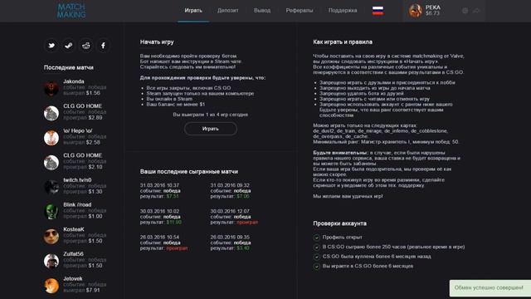Click checkmark for 'Вы играете в CS:GO' check
The height and width of the screenshot is (299, 531).
click(317, 267)
